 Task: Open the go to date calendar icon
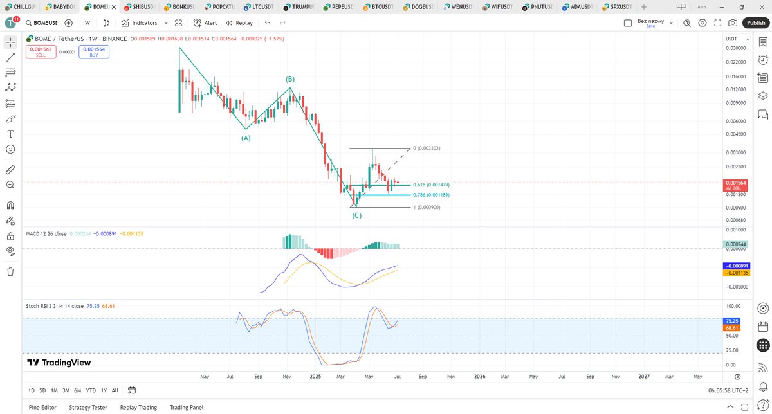[x=132, y=390]
